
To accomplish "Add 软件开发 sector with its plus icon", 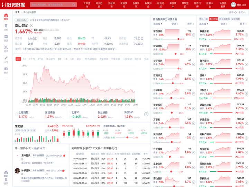I will pos(246,35).
